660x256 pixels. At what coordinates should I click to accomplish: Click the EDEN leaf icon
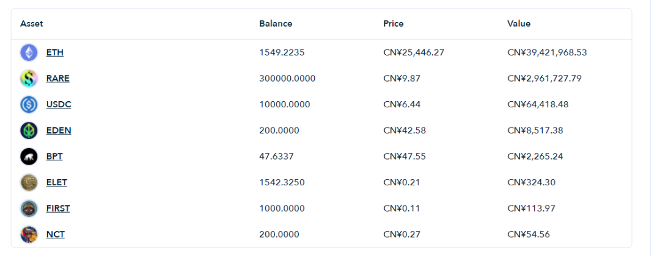click(x=29, y=131)
